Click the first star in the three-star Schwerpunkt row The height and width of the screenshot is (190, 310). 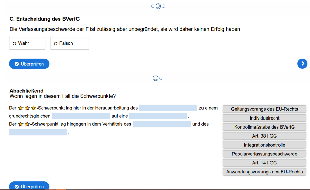[20, 108]
